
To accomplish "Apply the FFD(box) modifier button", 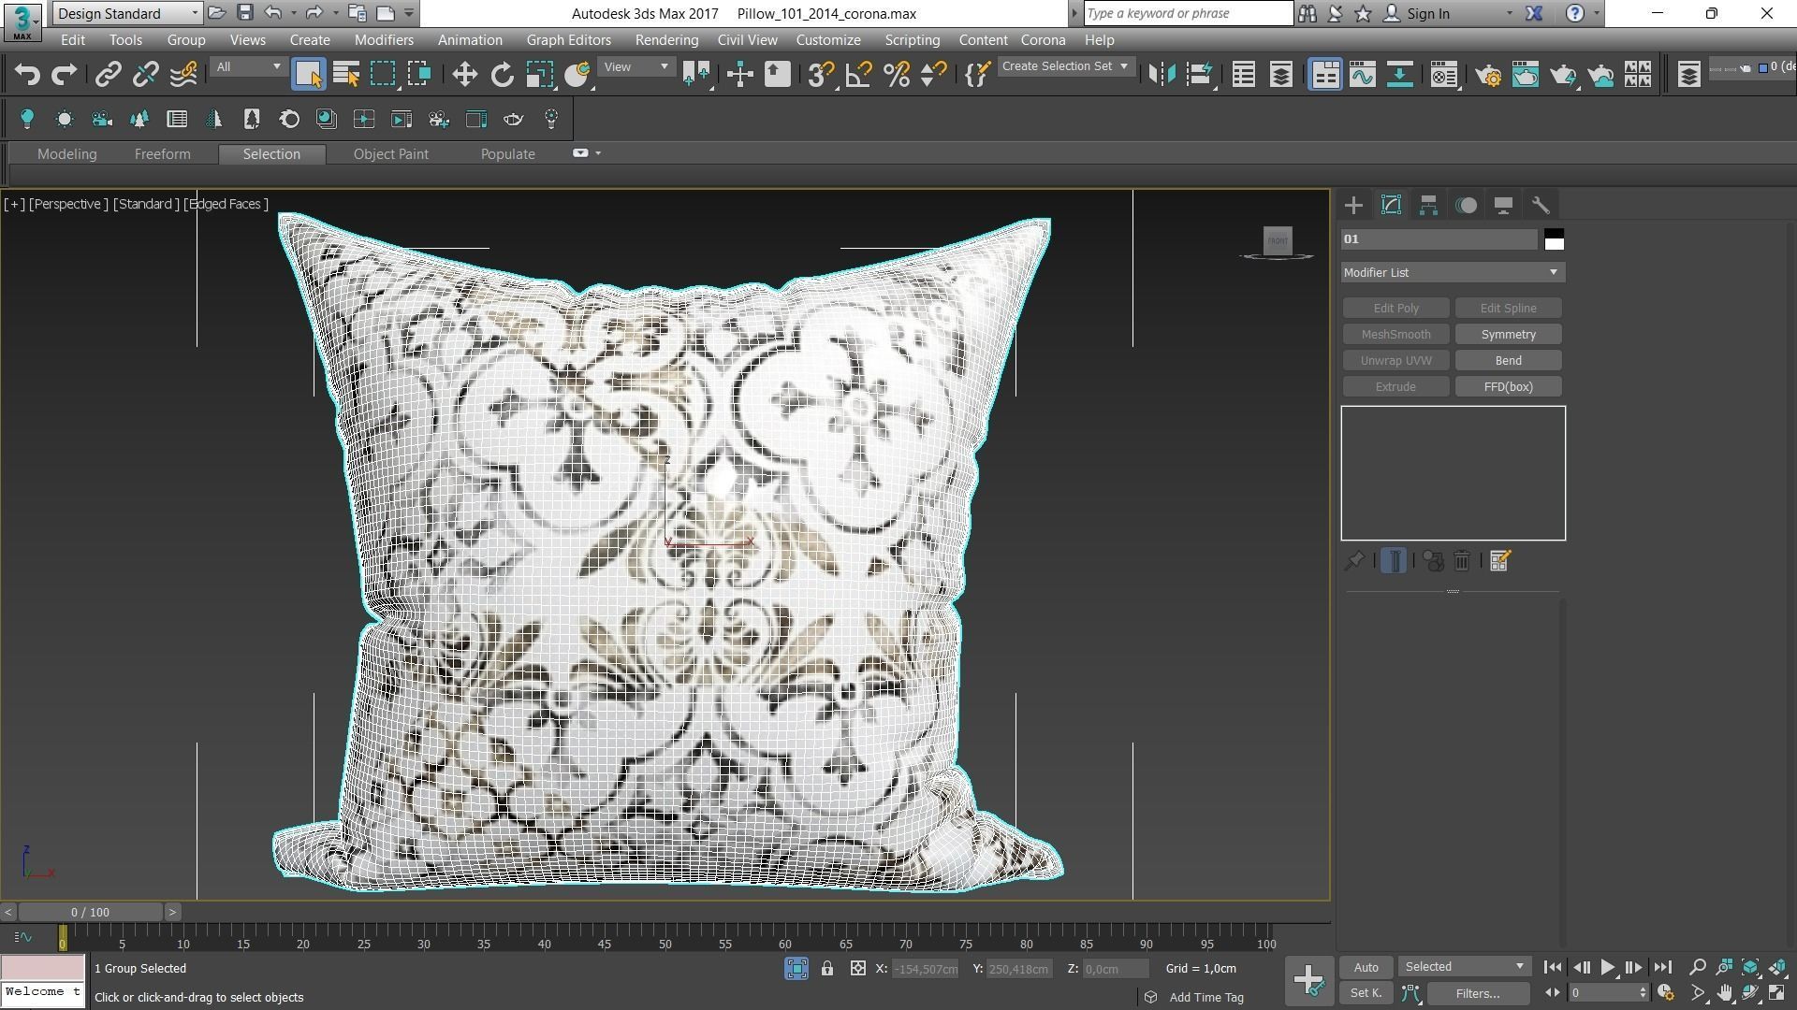I will pos(1508,387).
